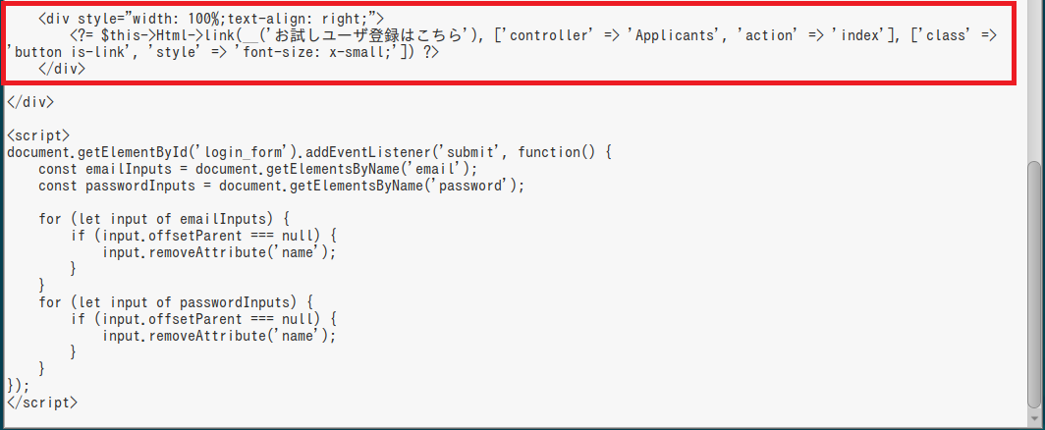Click the 'const passwordInputs' line
The image size is (1045, 430).
(x=281, y=186)
